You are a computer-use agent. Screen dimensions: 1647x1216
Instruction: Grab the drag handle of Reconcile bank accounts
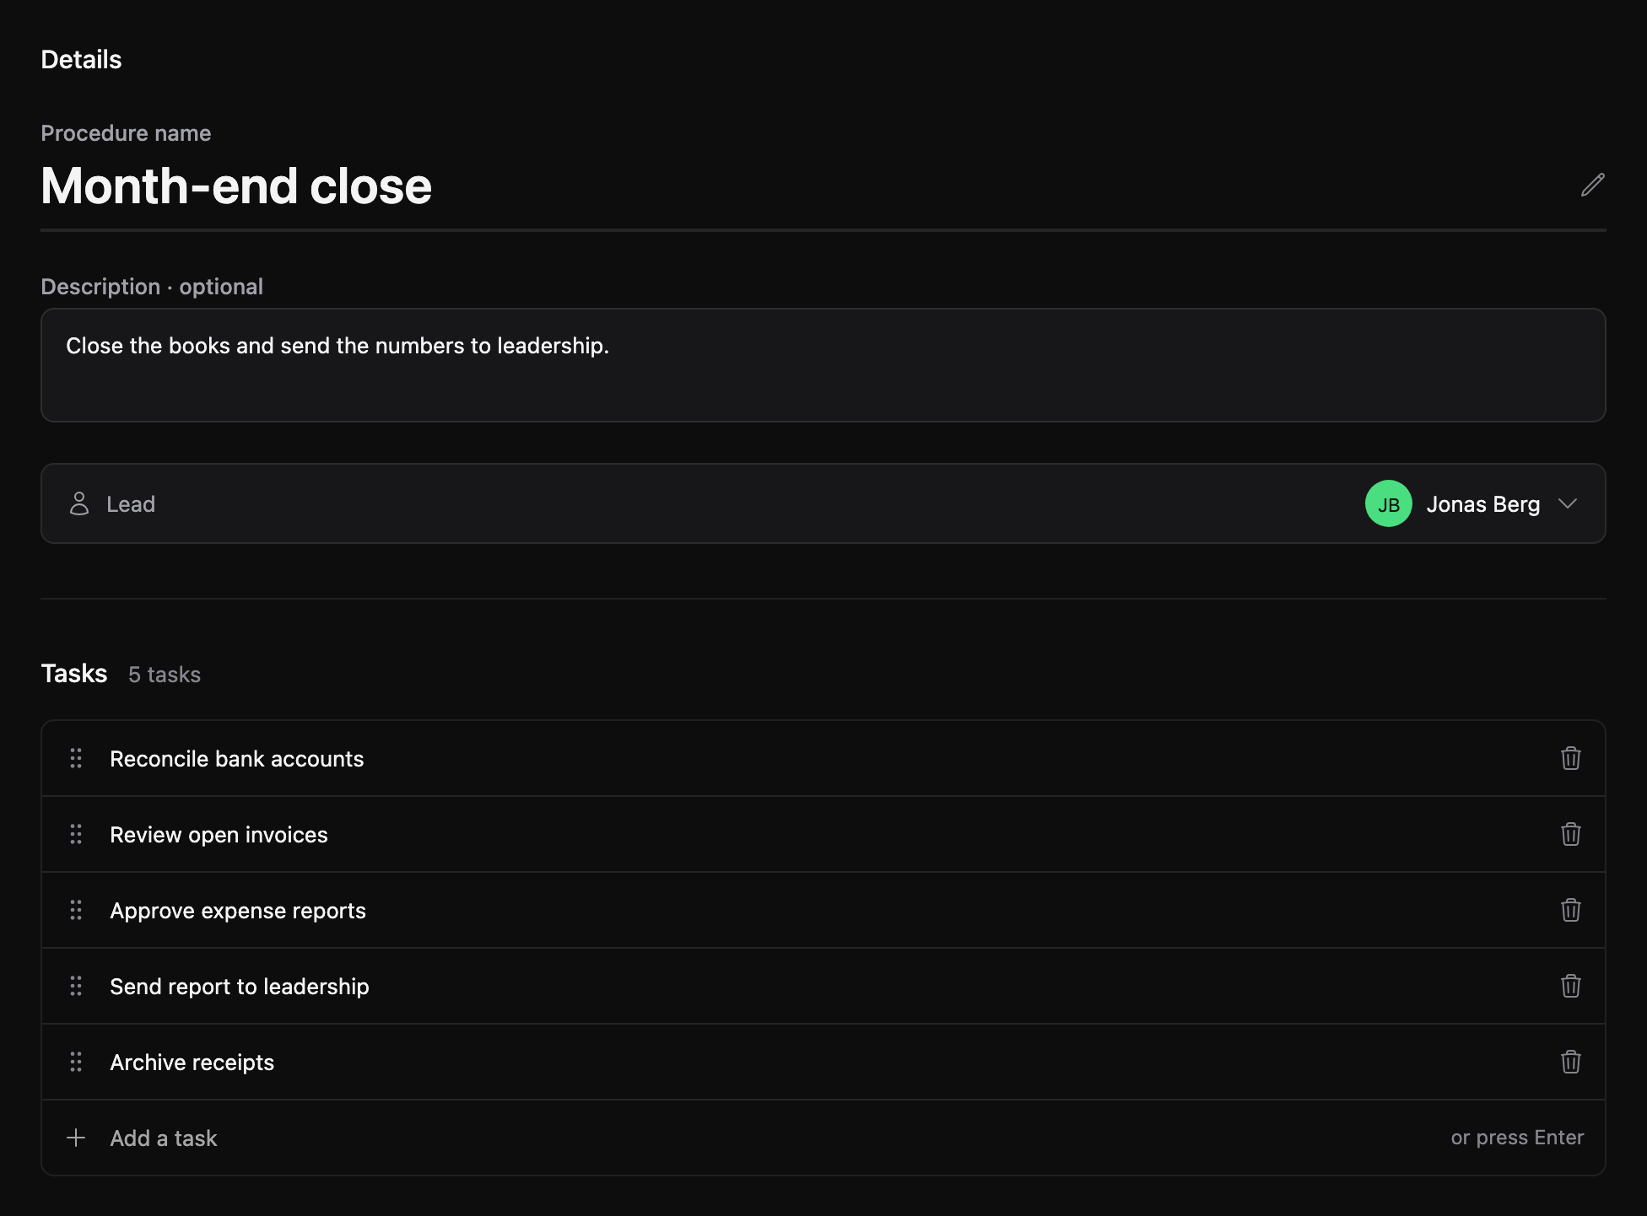coord(76,758)
